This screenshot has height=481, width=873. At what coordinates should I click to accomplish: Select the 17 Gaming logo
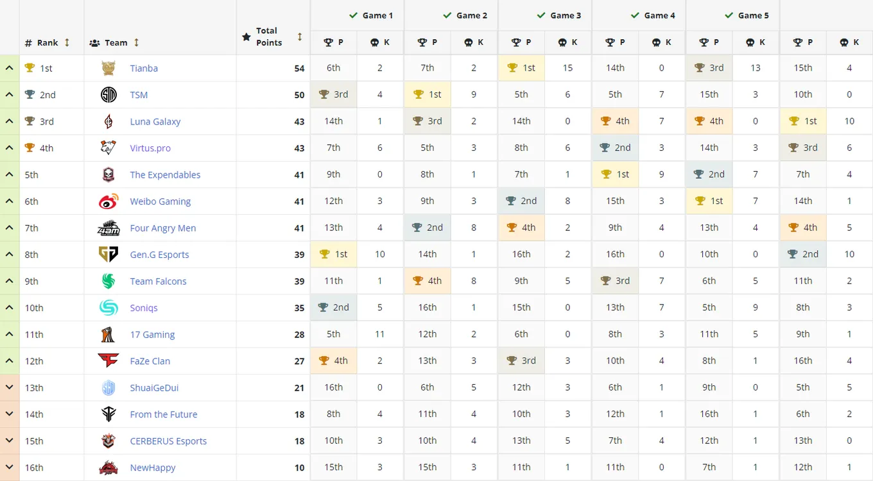(108, 335)
